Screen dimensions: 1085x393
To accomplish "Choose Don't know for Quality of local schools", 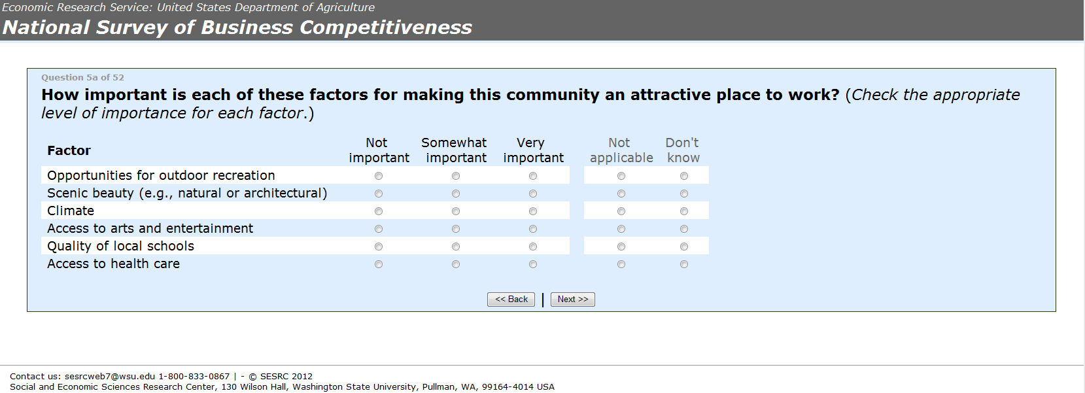I will [684, 247].
